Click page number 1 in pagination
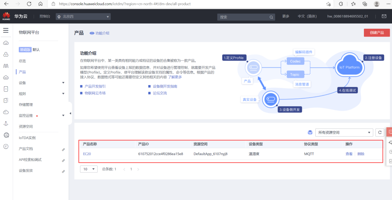Screen dimensions: 392x200 131,169
